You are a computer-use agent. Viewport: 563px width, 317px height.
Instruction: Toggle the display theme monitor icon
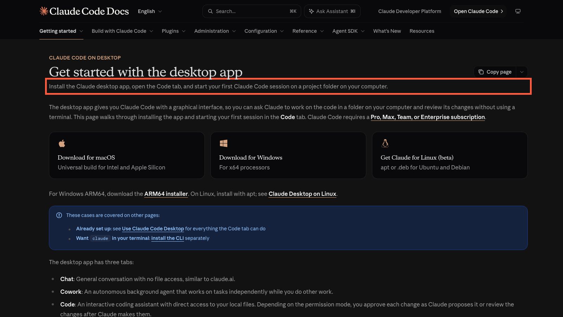click(518, 11)
